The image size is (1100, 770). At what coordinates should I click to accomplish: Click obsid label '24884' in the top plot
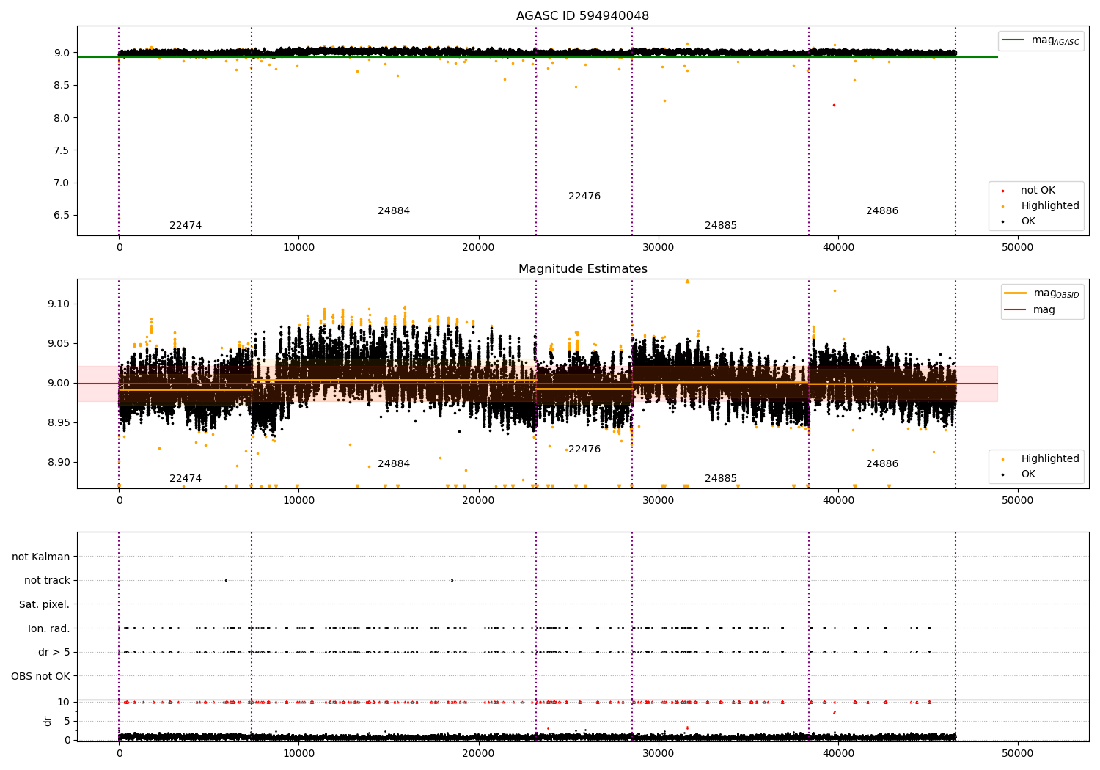tap(394, 211)
